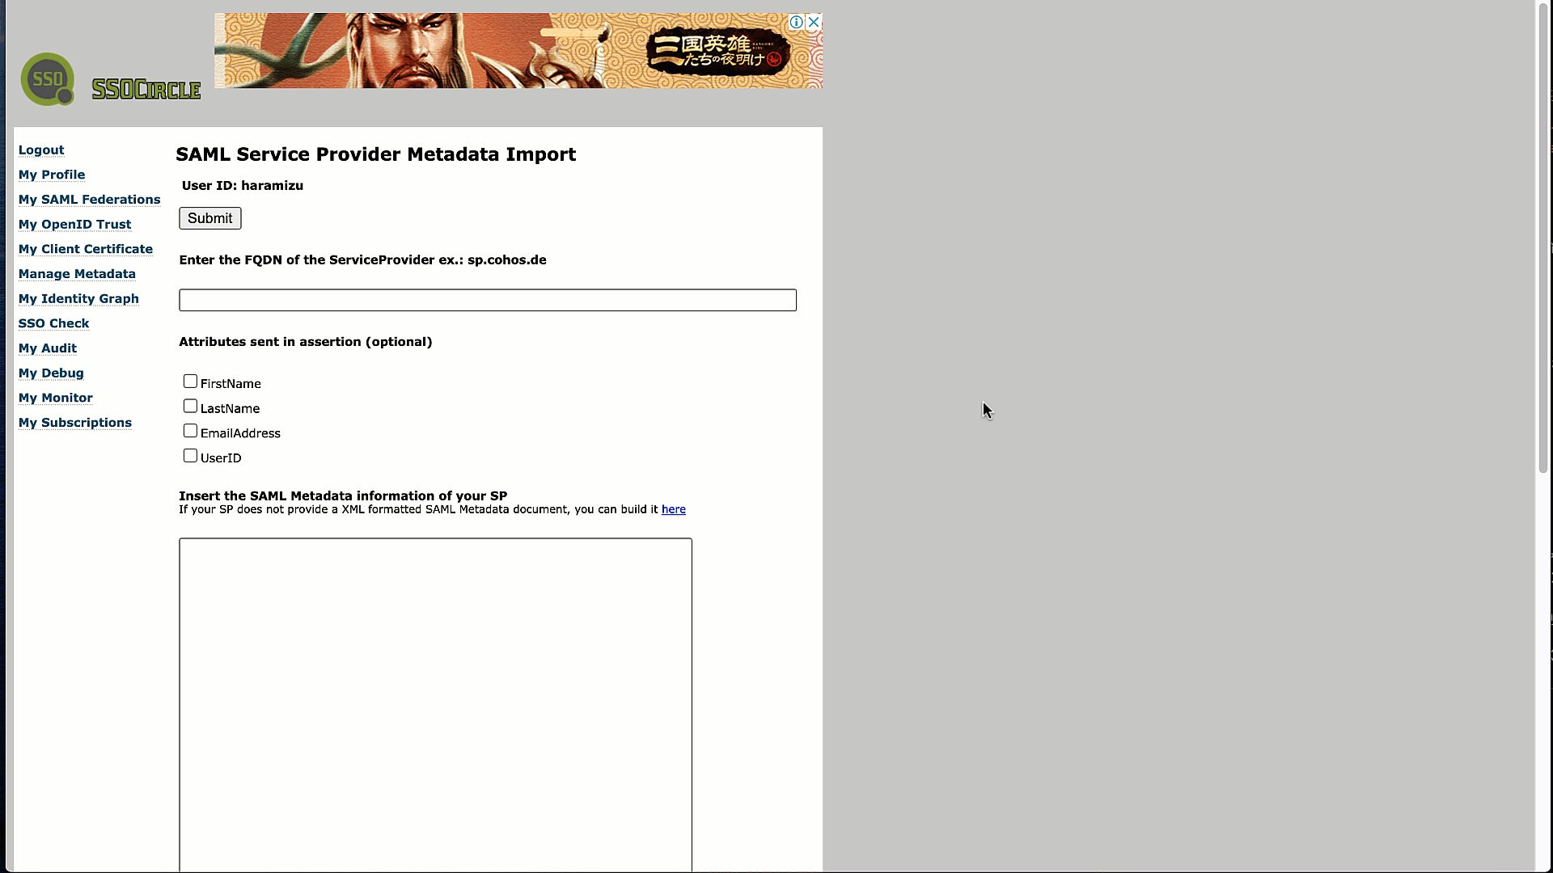Select My Client Certificate menu item
This screenshot has height=873, width=1553.
(85, 248)
